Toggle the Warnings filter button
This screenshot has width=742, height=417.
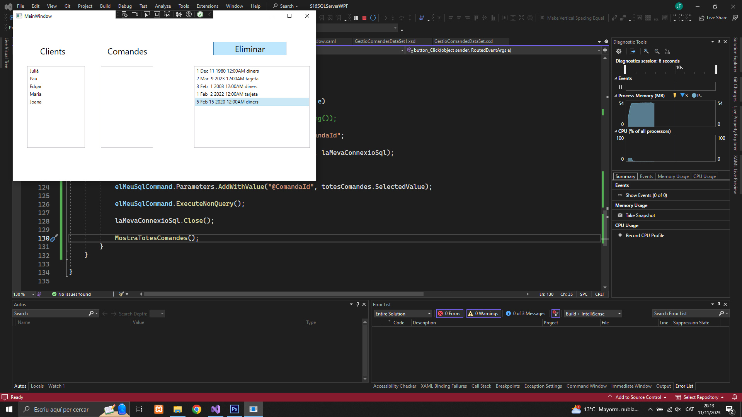click(x=483, y=314)
